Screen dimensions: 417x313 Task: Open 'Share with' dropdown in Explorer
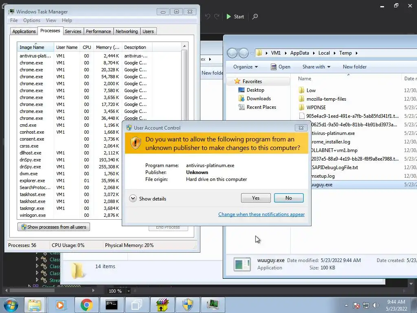316,67
